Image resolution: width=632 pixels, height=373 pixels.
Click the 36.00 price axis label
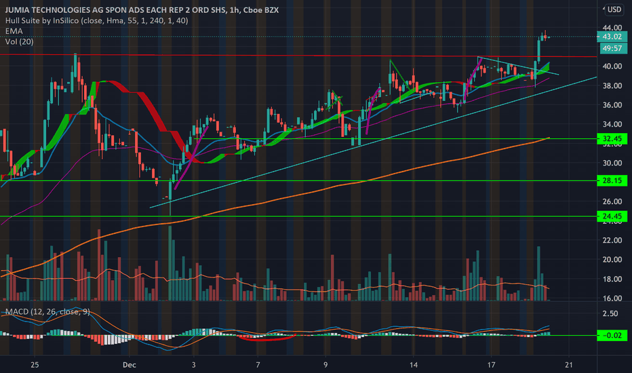click(612, 105)
